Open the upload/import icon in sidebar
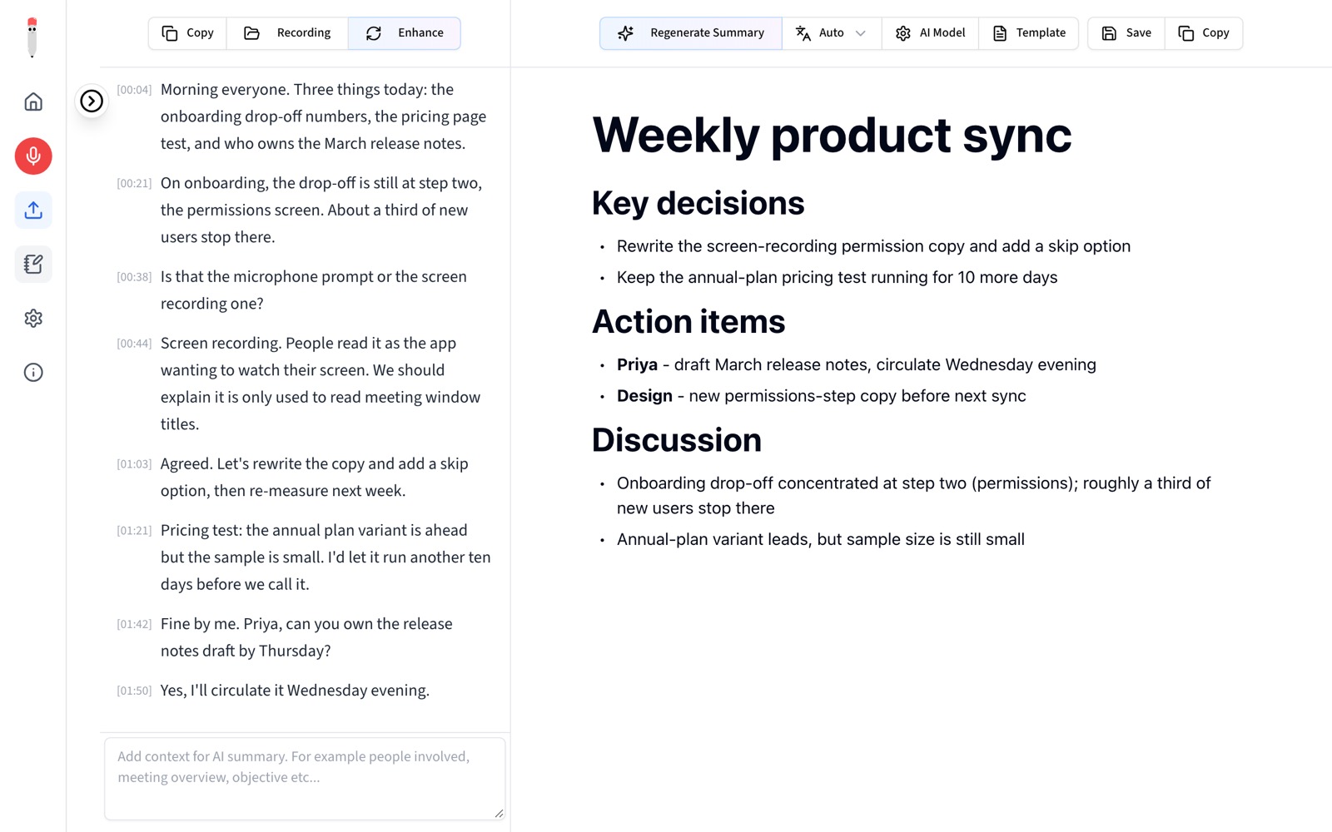This screenshot has height=832, width=1332. (33, 210)
